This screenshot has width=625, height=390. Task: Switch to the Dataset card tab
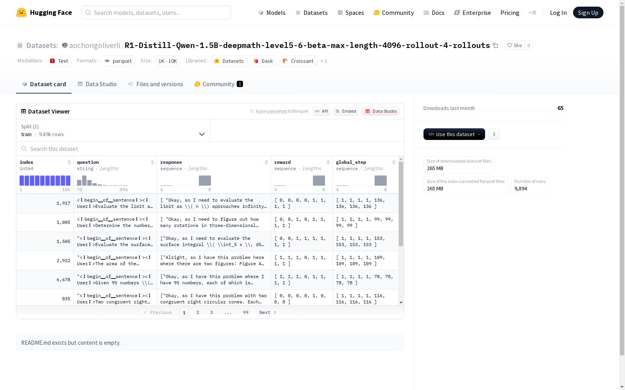pyautogui.click(x=44, y=84)
